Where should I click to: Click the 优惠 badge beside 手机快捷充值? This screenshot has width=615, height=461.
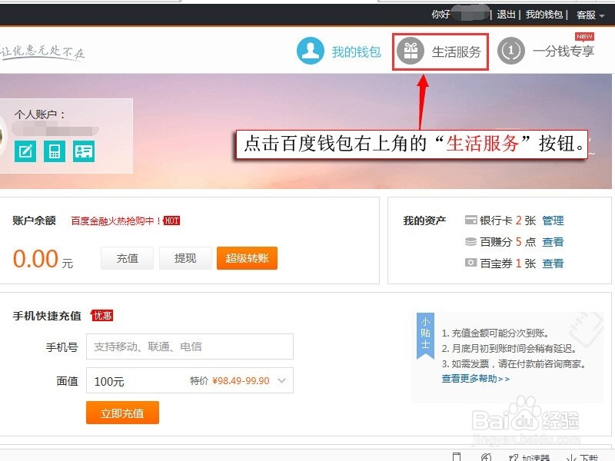point(102,316)
